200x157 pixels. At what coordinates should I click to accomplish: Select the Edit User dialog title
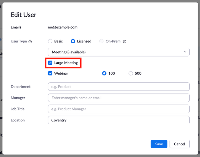[24, 15]
